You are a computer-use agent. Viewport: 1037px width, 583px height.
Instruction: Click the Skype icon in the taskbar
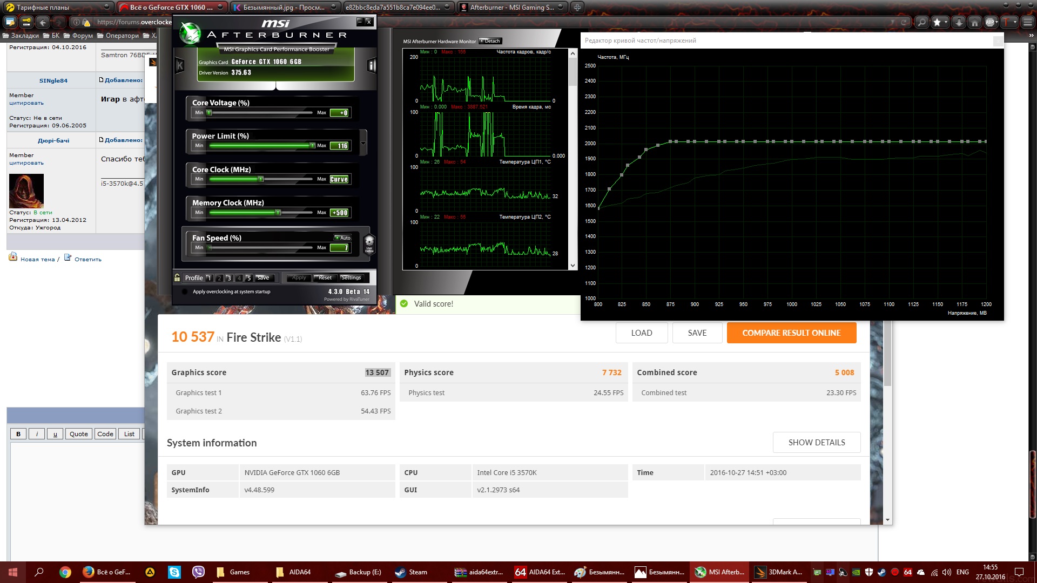174,572
